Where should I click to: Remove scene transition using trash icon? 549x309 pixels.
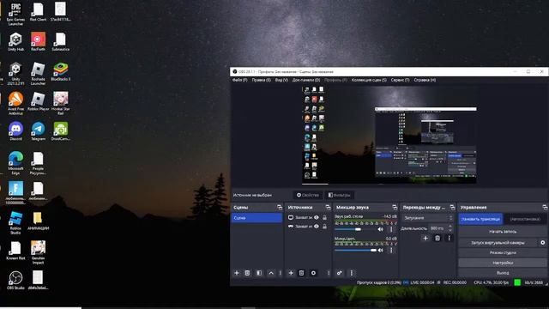pyautogui.click(x=437, y=239)
